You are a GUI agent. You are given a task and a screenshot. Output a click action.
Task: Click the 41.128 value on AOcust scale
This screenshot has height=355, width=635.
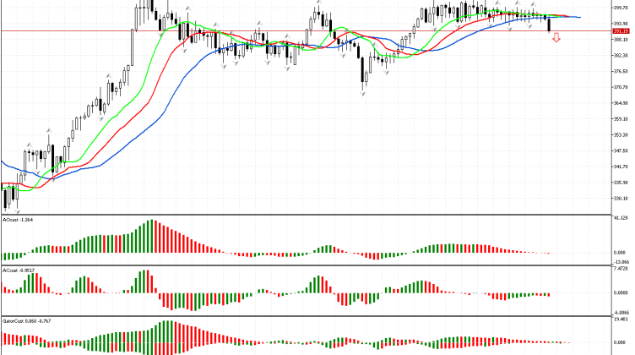point(621,218)
